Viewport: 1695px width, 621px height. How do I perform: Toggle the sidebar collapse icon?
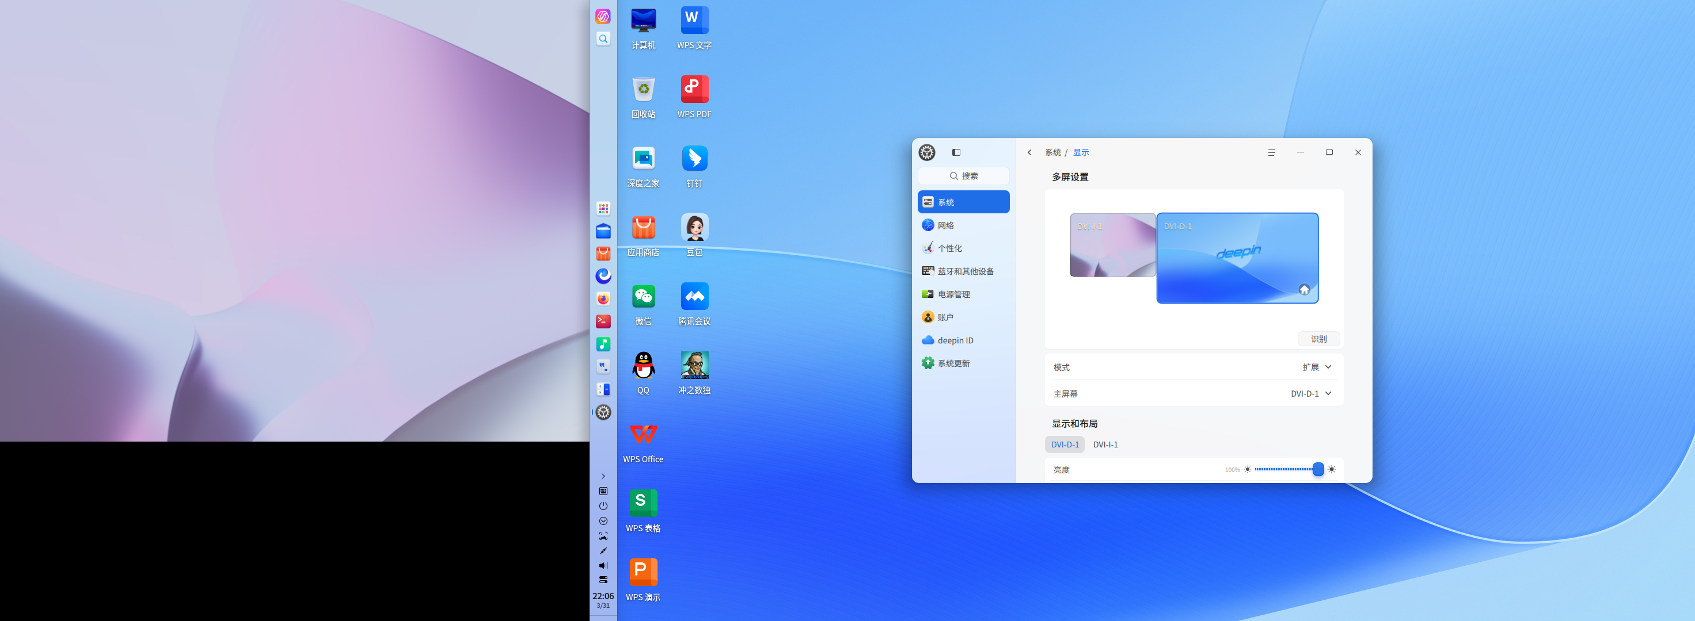pyautogui.click(x=956, y=152)
